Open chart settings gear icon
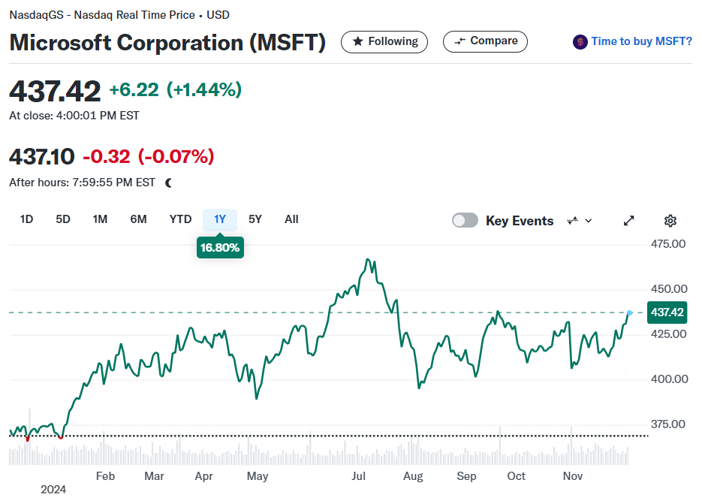702x501 pixels. point(670,221)
